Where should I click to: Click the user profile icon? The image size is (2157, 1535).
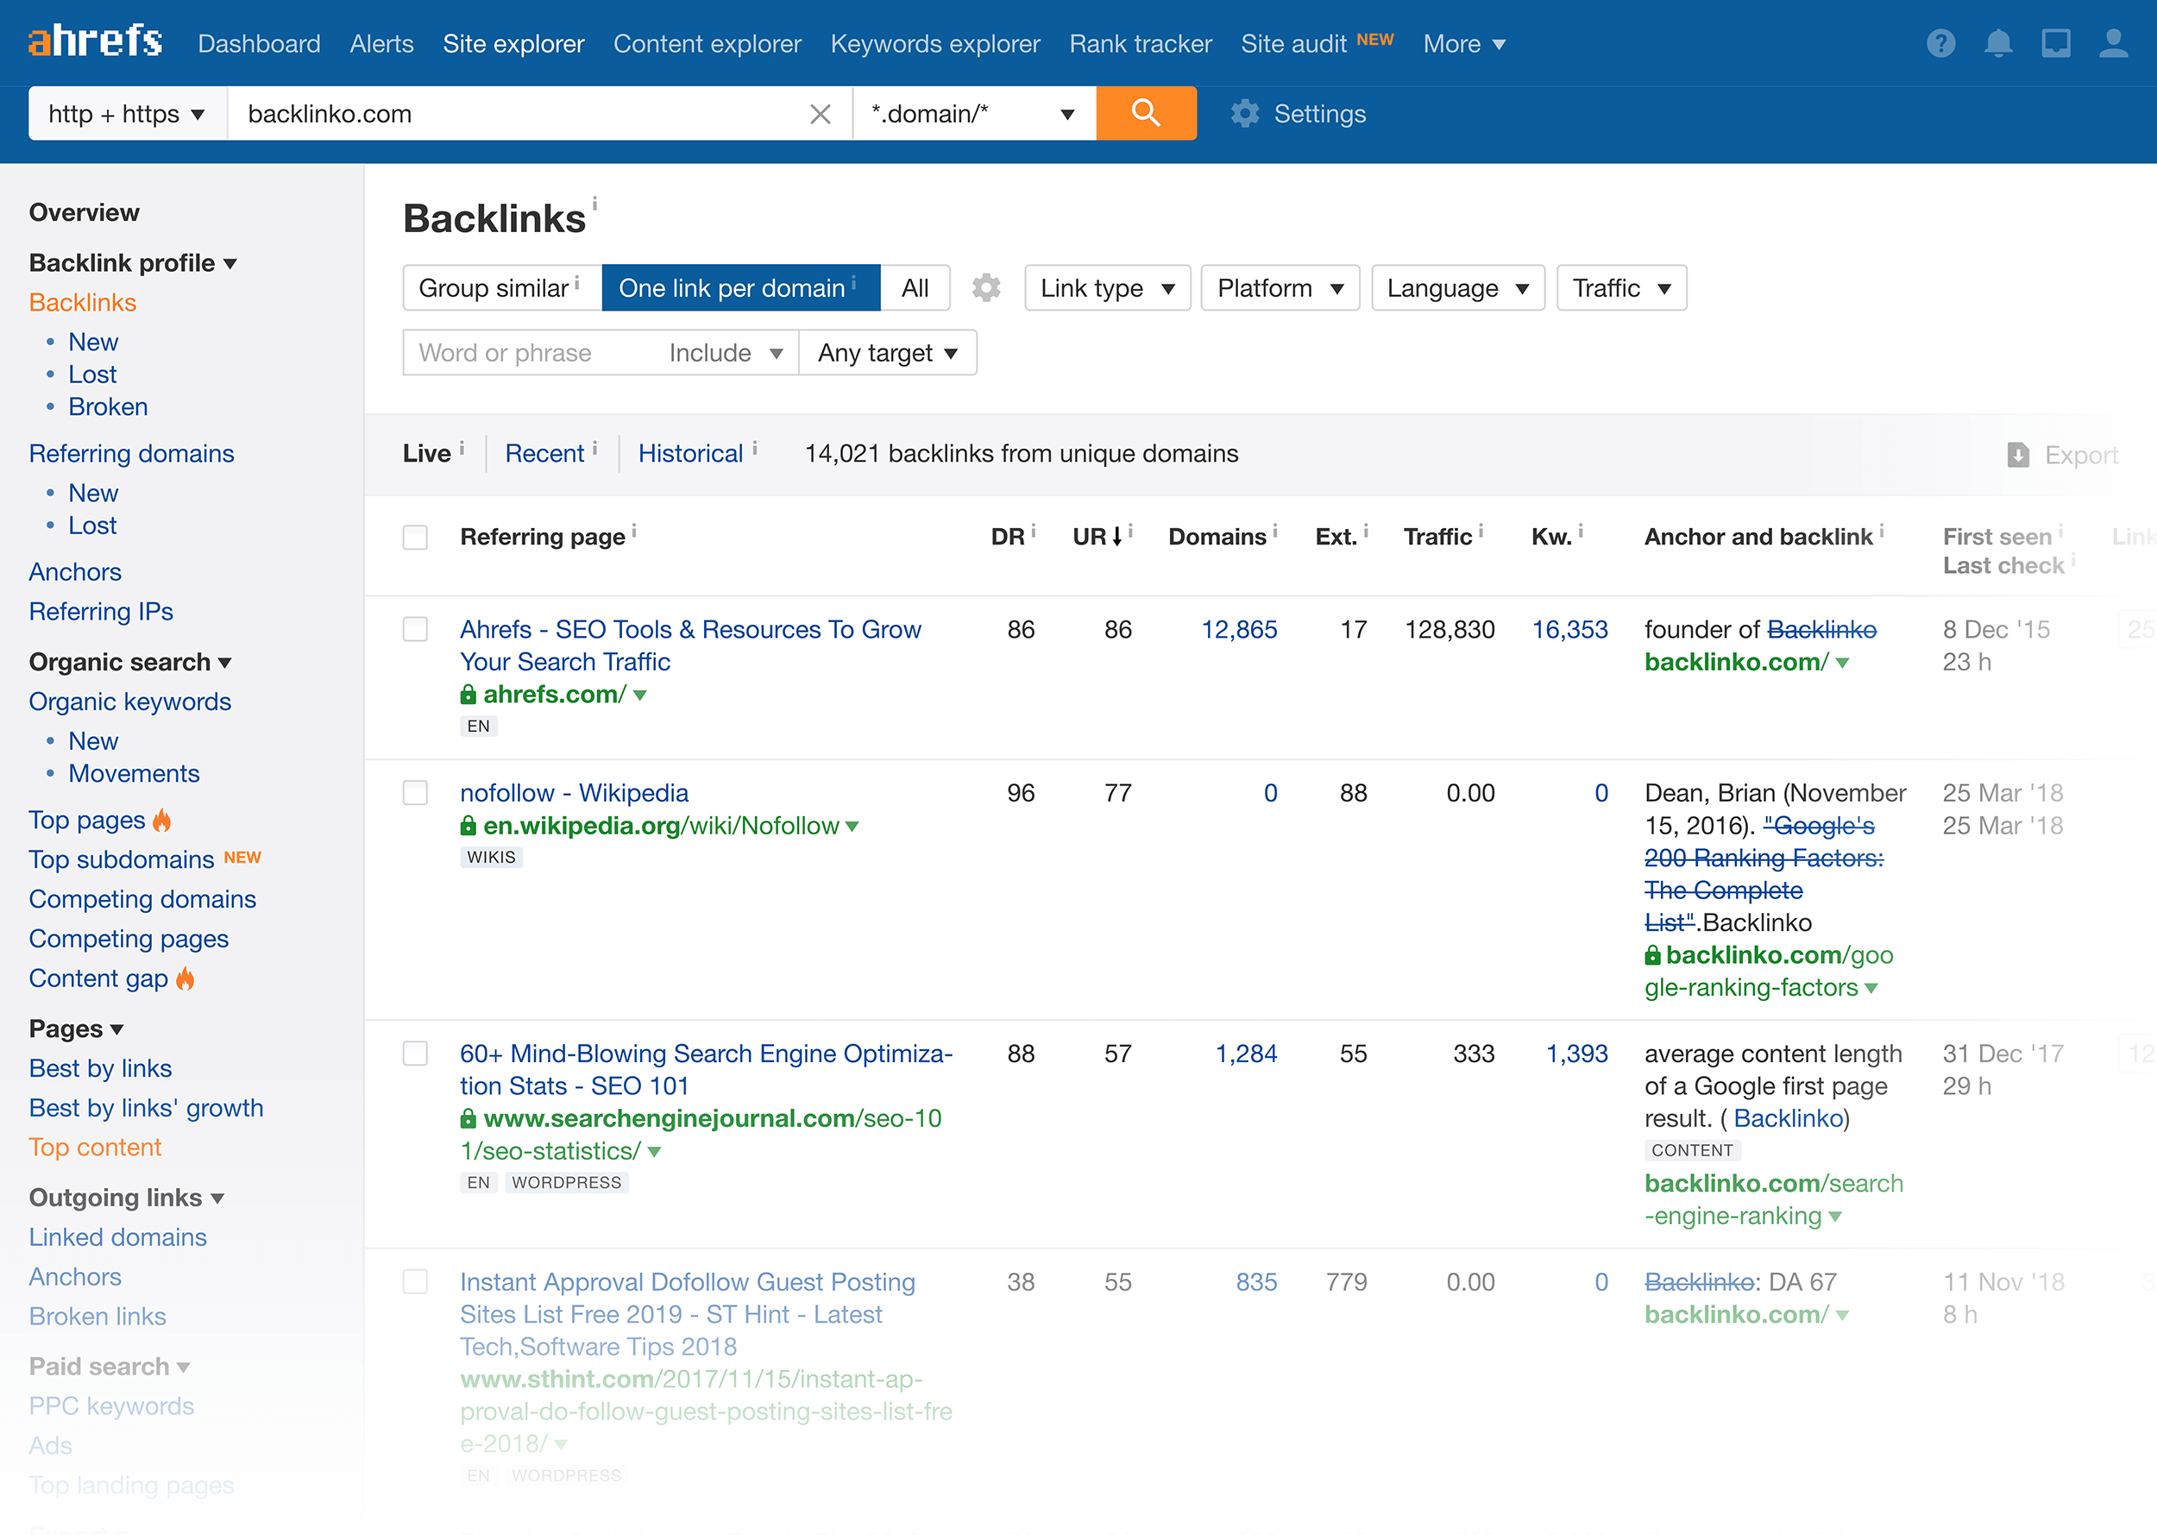pos(2116,43)
